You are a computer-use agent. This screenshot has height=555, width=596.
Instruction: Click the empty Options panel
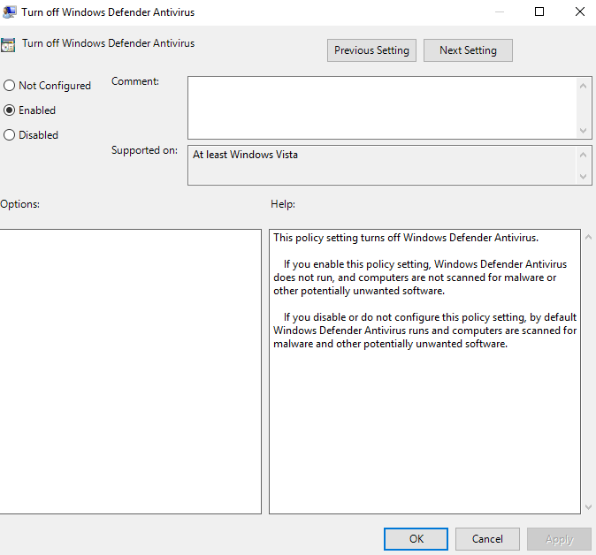(x=130, y=371)
